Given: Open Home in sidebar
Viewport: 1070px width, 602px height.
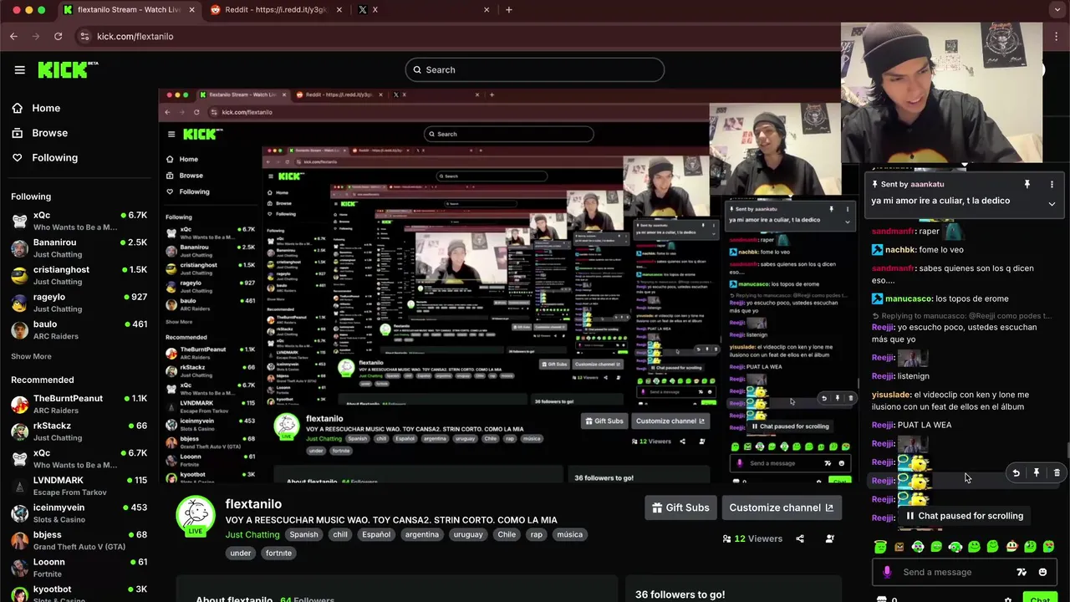Looking at the screenshot, I should [46, 108].
